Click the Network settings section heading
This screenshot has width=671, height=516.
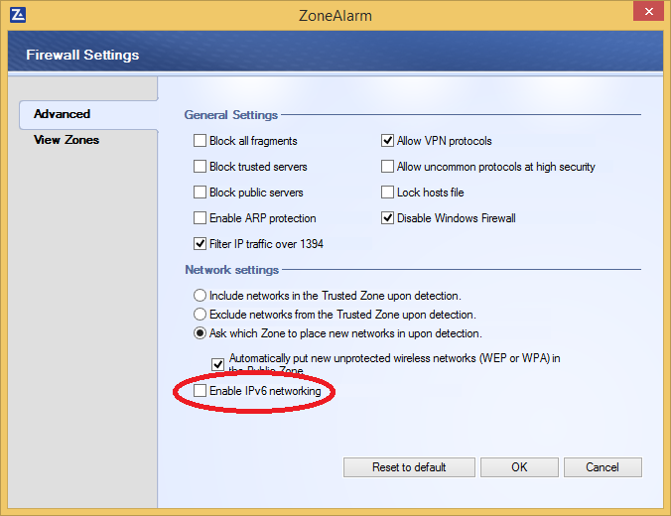pyautogui.click(x=232, y=270)
